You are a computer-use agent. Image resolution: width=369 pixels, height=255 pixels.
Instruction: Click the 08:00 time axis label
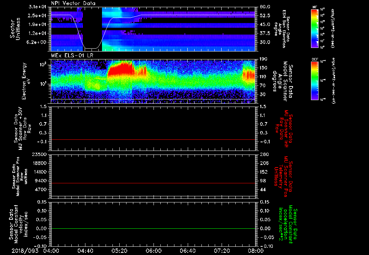256,251
